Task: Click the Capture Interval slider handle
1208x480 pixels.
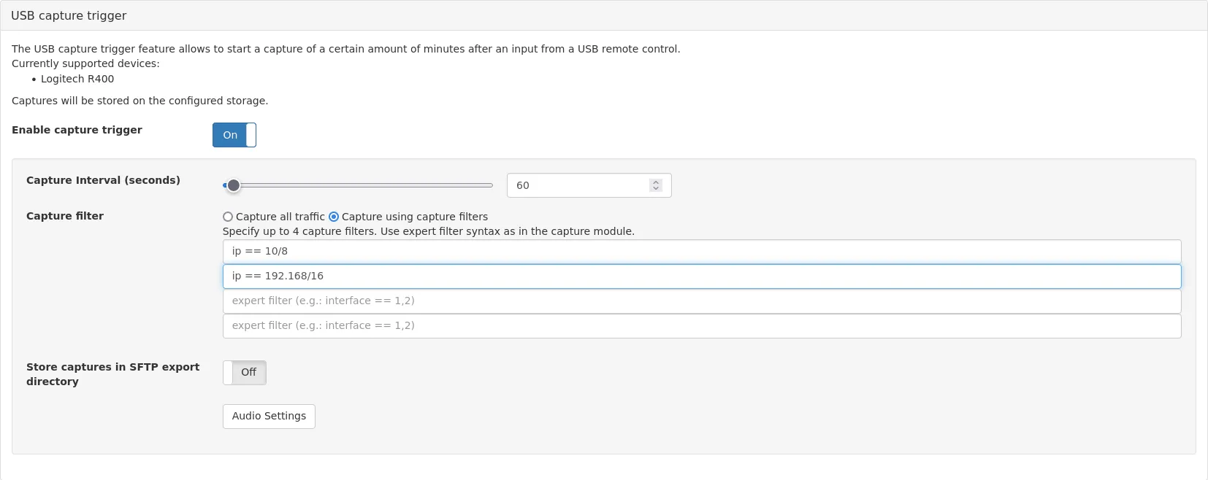Action: [233, 185]
